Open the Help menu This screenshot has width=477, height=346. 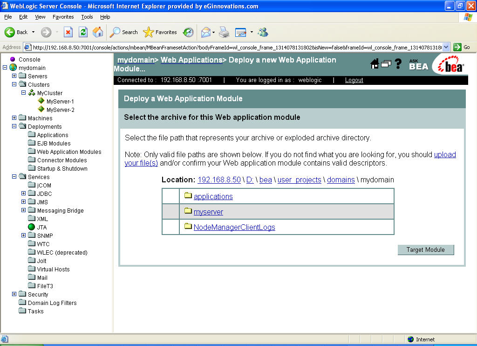coord(105,17)
